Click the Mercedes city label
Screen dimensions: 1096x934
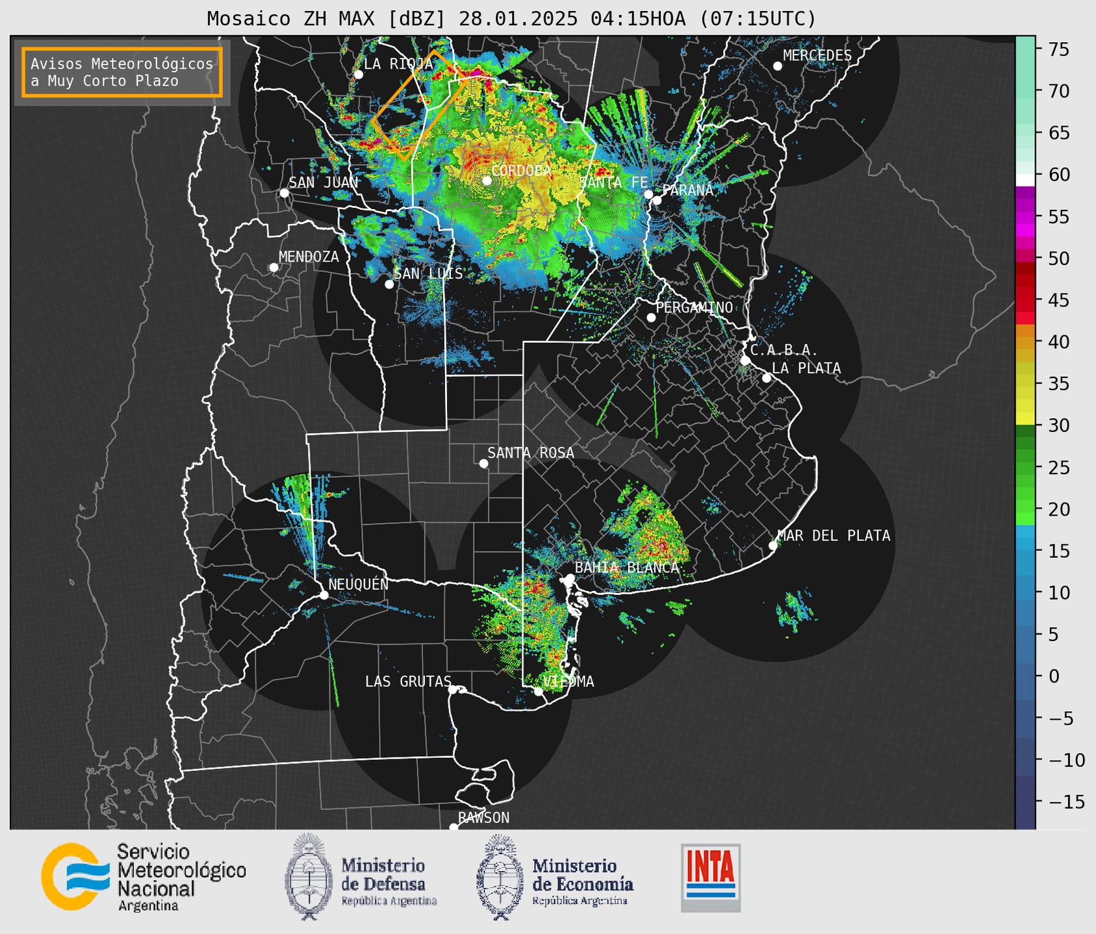(817, 56)
